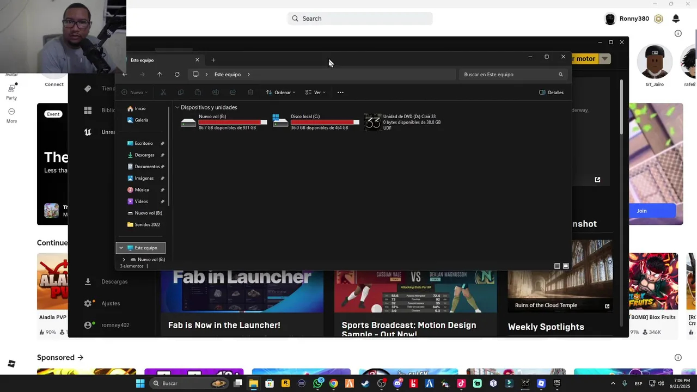Open Party in Roblox sidebar
The image size is (697, 392).
(x=11, y=91)
